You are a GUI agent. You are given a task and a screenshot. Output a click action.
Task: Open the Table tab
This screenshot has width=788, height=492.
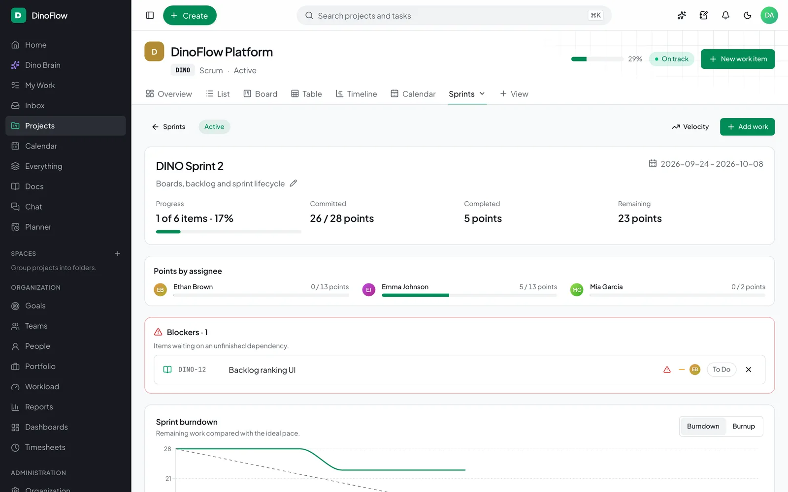click(306, 93)
